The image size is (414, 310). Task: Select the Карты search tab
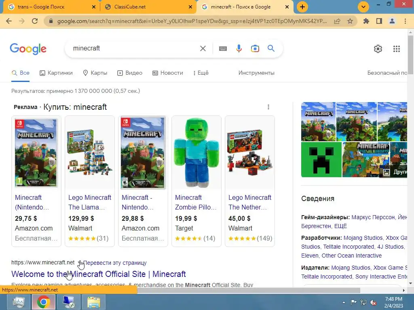[95, 73]
